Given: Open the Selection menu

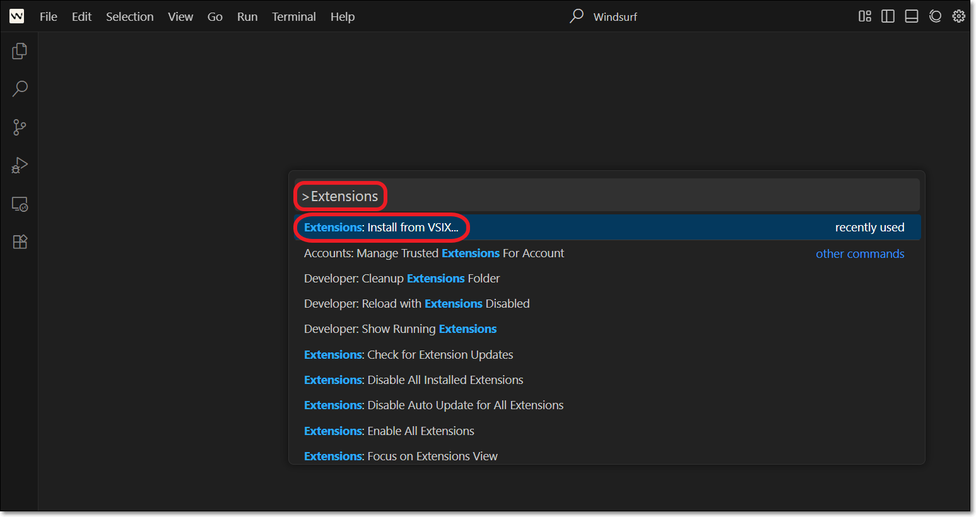Looking at the screenshot, I should click(x=130, y=17).
